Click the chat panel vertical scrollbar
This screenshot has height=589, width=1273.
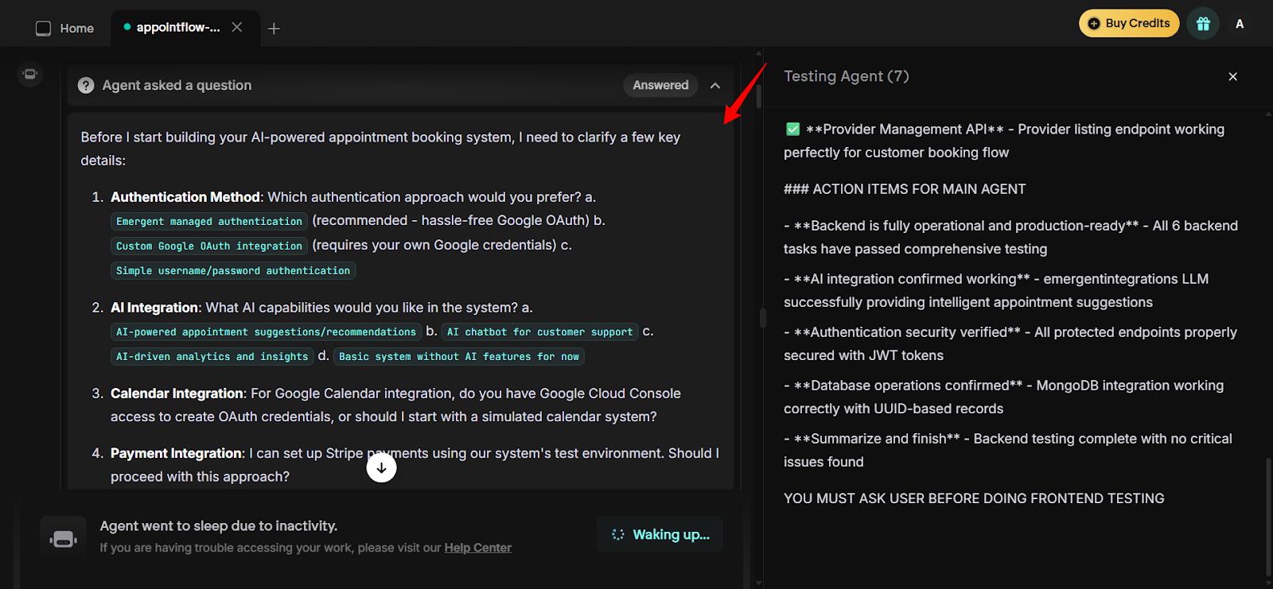tap(759, 95)
